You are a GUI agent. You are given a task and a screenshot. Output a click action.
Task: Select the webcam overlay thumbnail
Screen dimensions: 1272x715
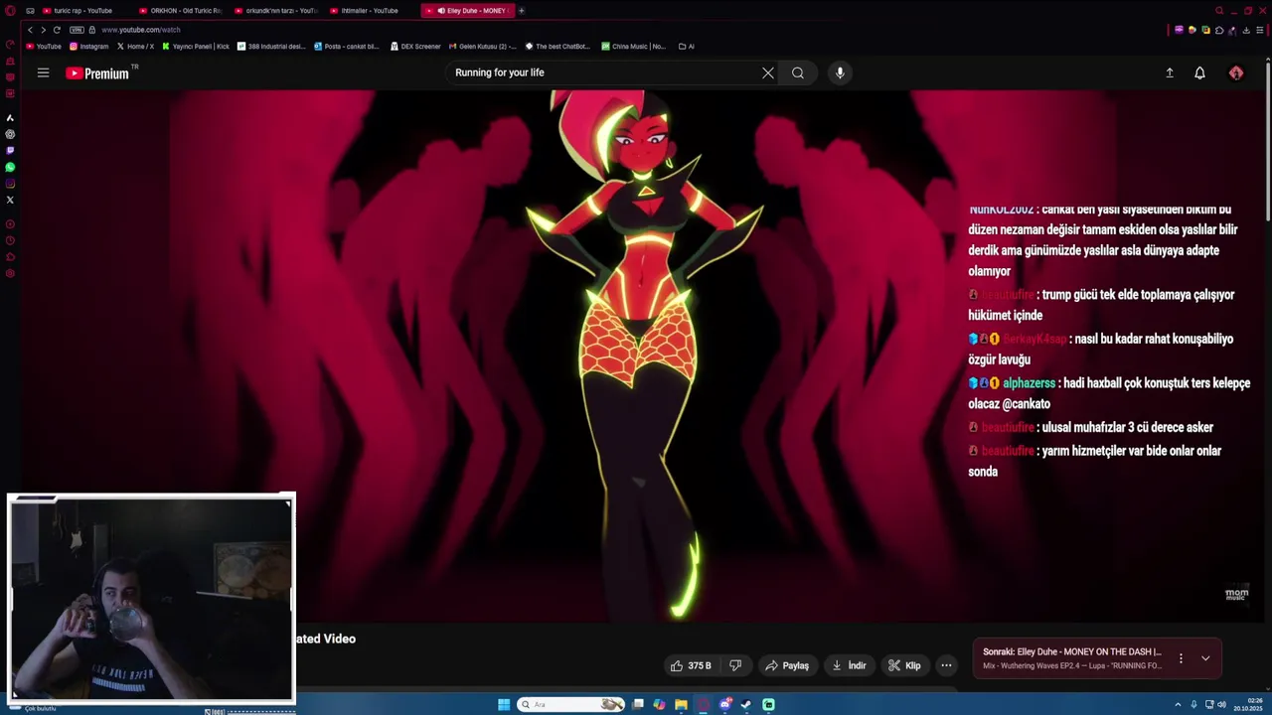tap(151, 599)
